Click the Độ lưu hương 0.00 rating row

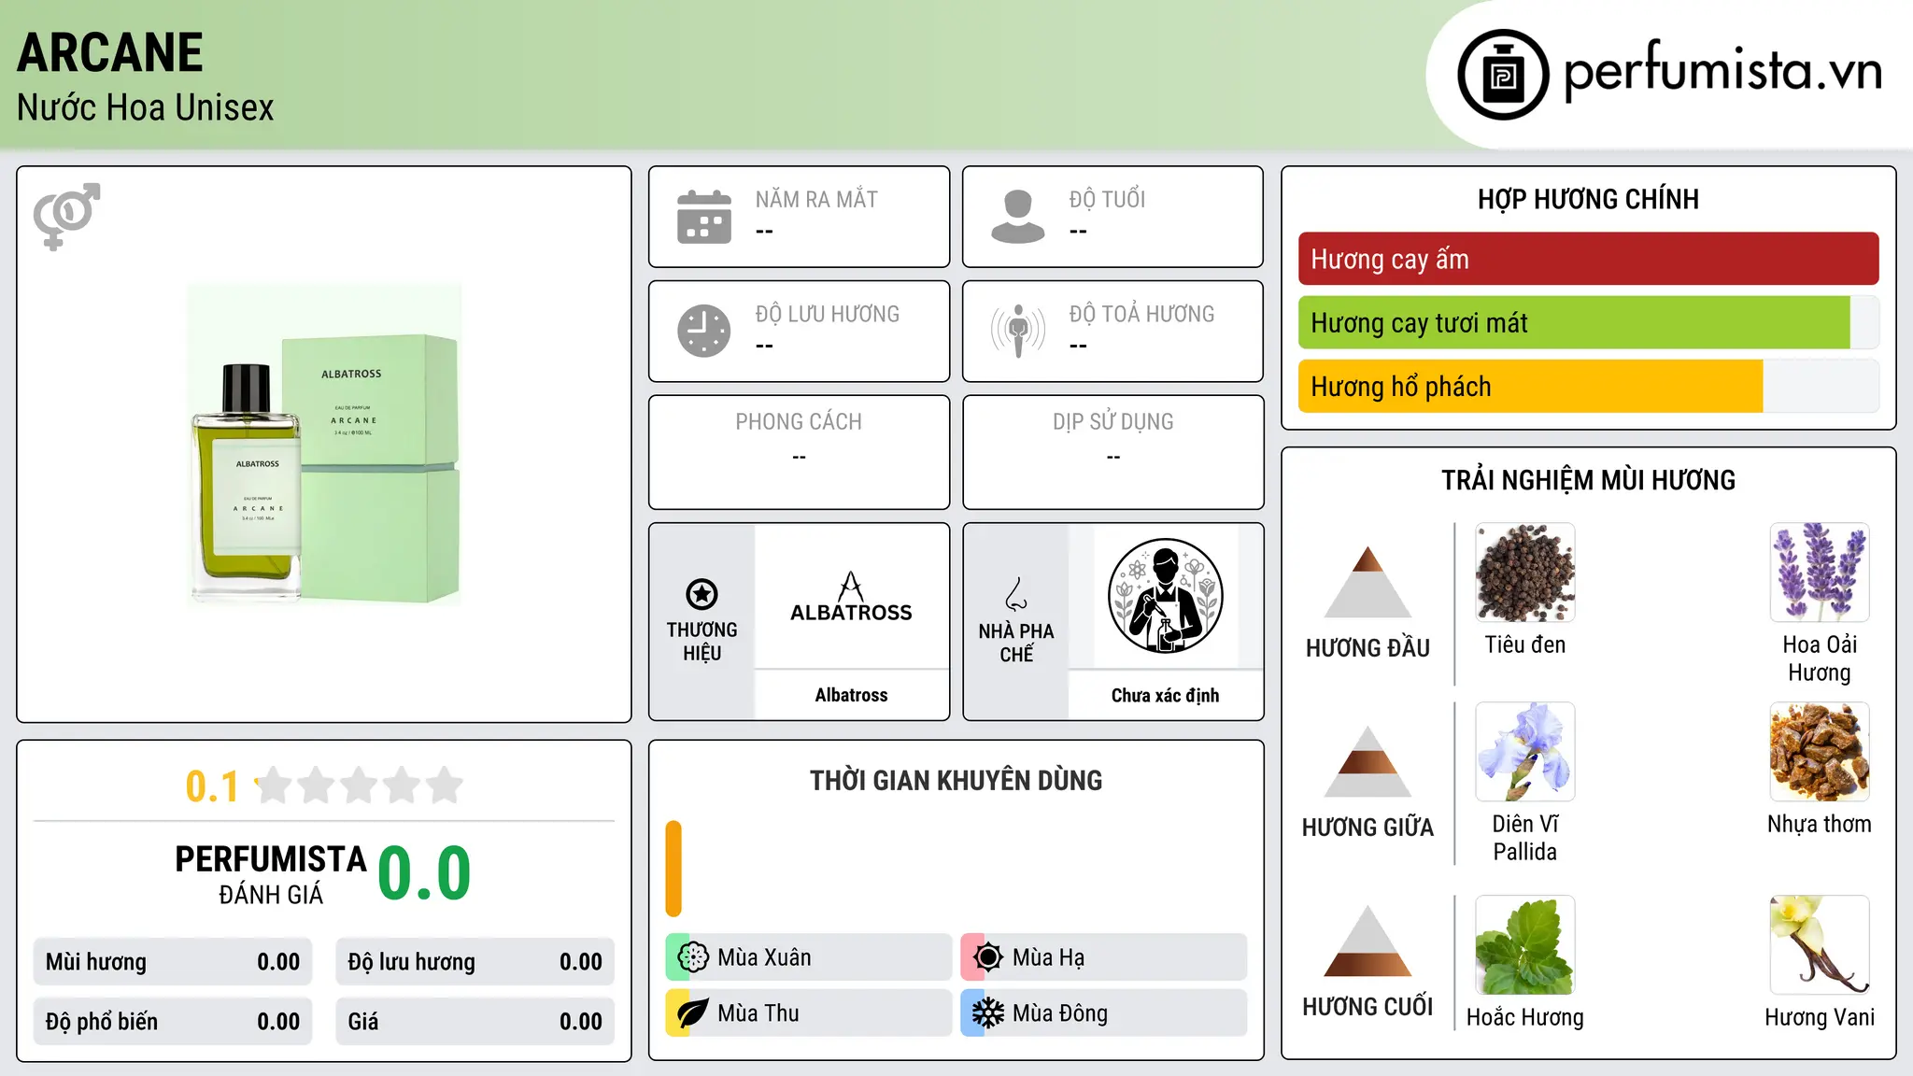pos(475,962)
